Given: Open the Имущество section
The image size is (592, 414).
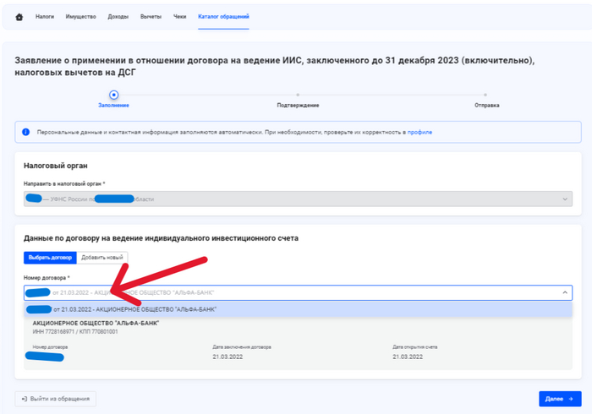Looking at the screenshot, I should [81, 17].
